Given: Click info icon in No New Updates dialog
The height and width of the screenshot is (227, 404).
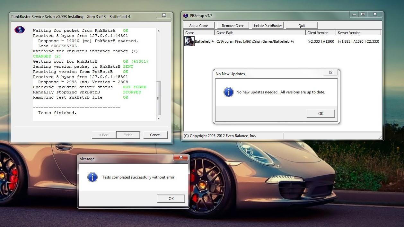Looking at the screenshot, I should click(228, 92).
